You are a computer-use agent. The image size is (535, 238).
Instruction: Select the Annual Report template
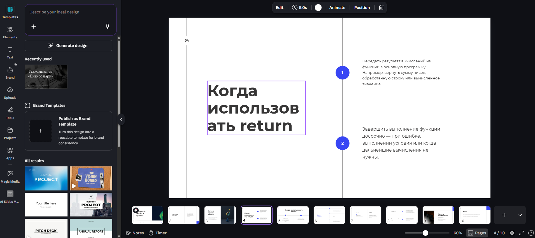(x=91, y=228)
